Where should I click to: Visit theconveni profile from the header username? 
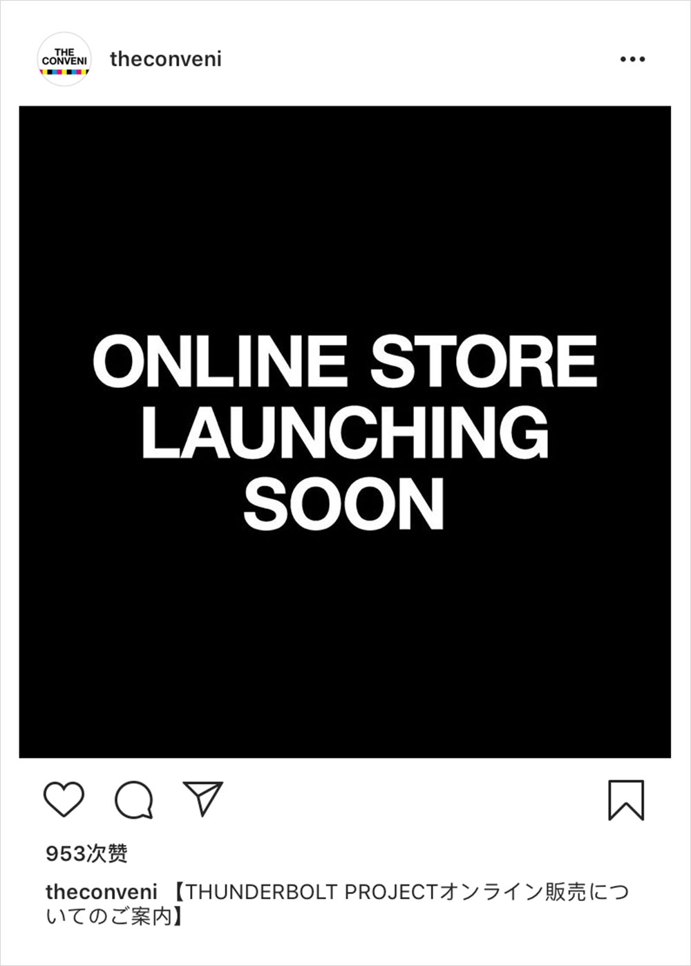(x=166, y=59)
